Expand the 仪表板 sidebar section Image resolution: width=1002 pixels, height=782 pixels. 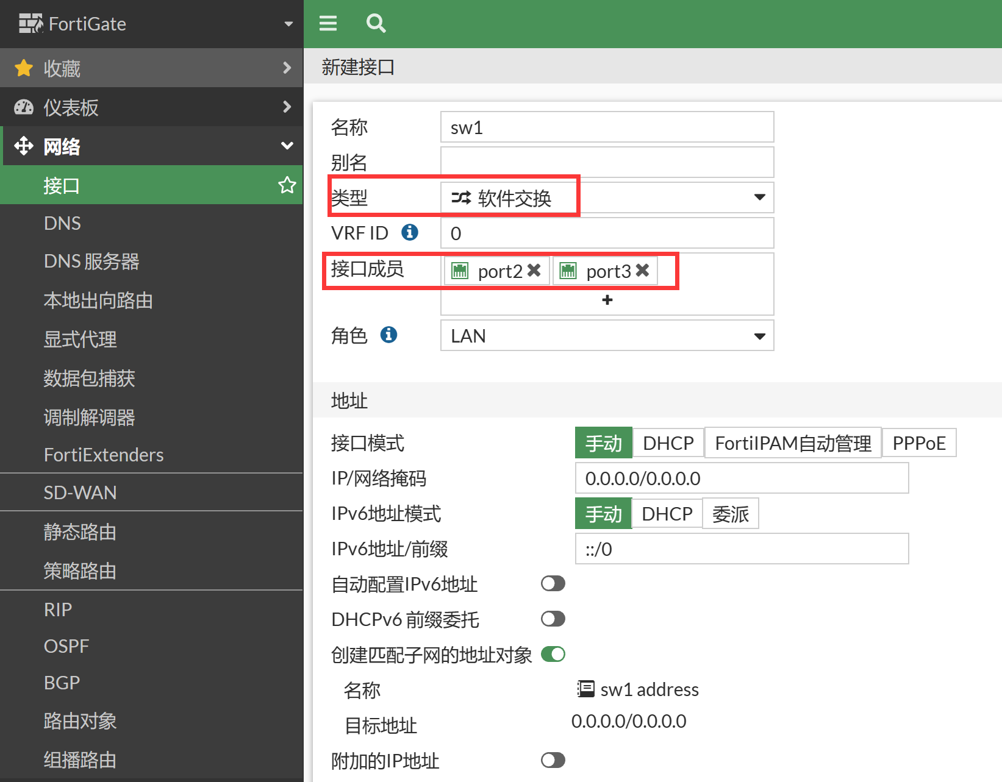click(151, 107)
